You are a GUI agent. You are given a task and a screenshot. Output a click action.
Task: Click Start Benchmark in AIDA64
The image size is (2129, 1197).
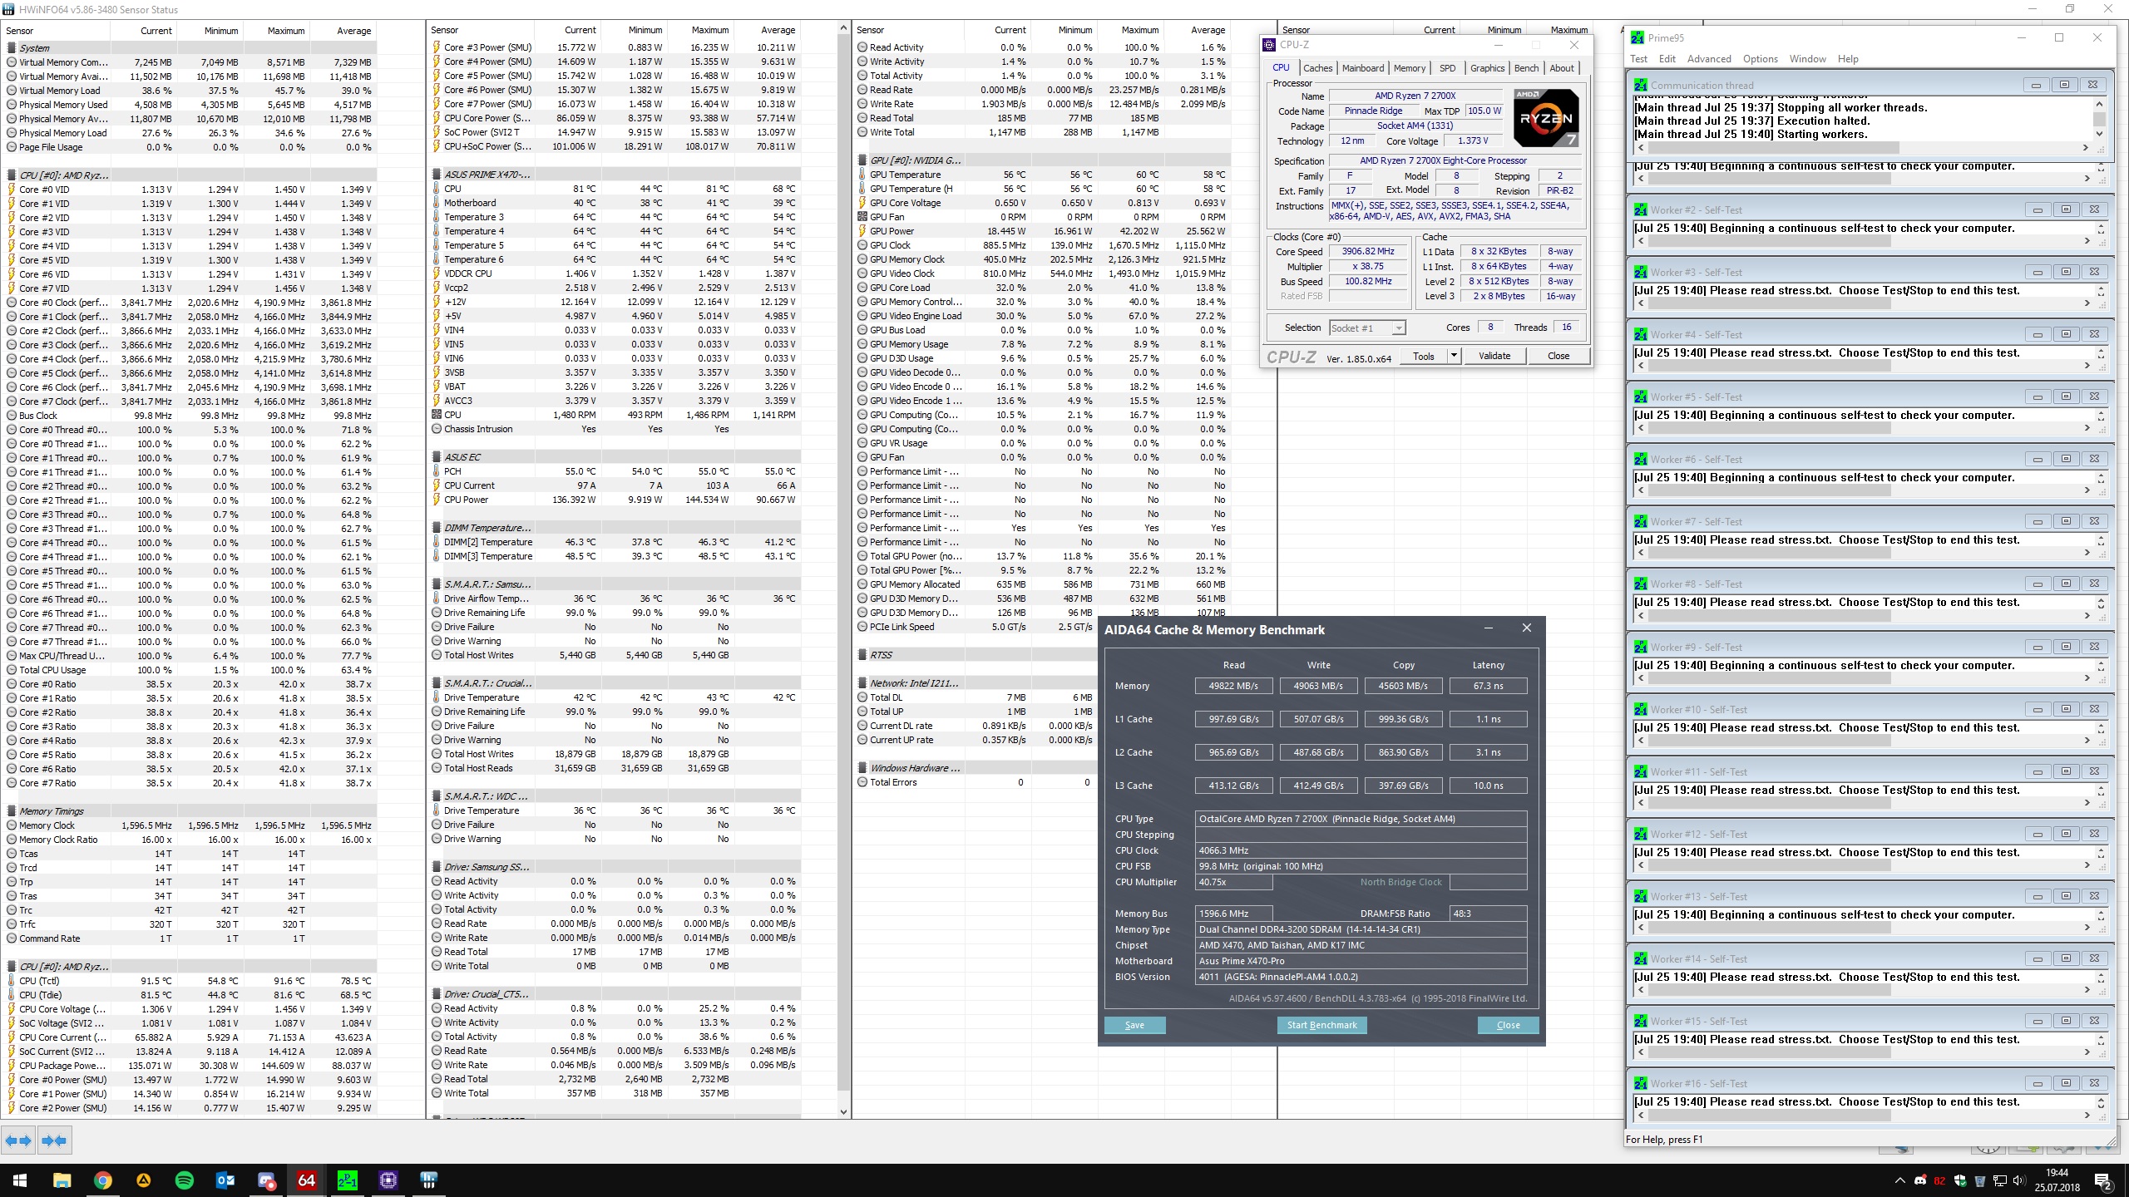click(1321, 1025)
